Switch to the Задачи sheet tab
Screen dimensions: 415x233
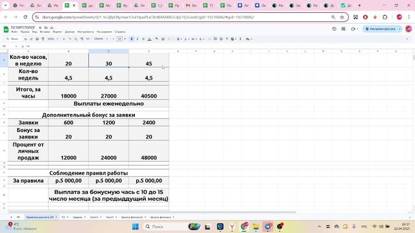(78, 217)
